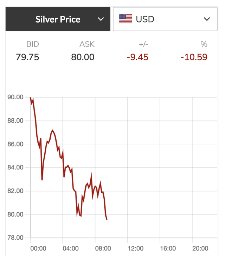Click the -10.59 percent change value
This screenshot has width=232, height=256.
194,57
